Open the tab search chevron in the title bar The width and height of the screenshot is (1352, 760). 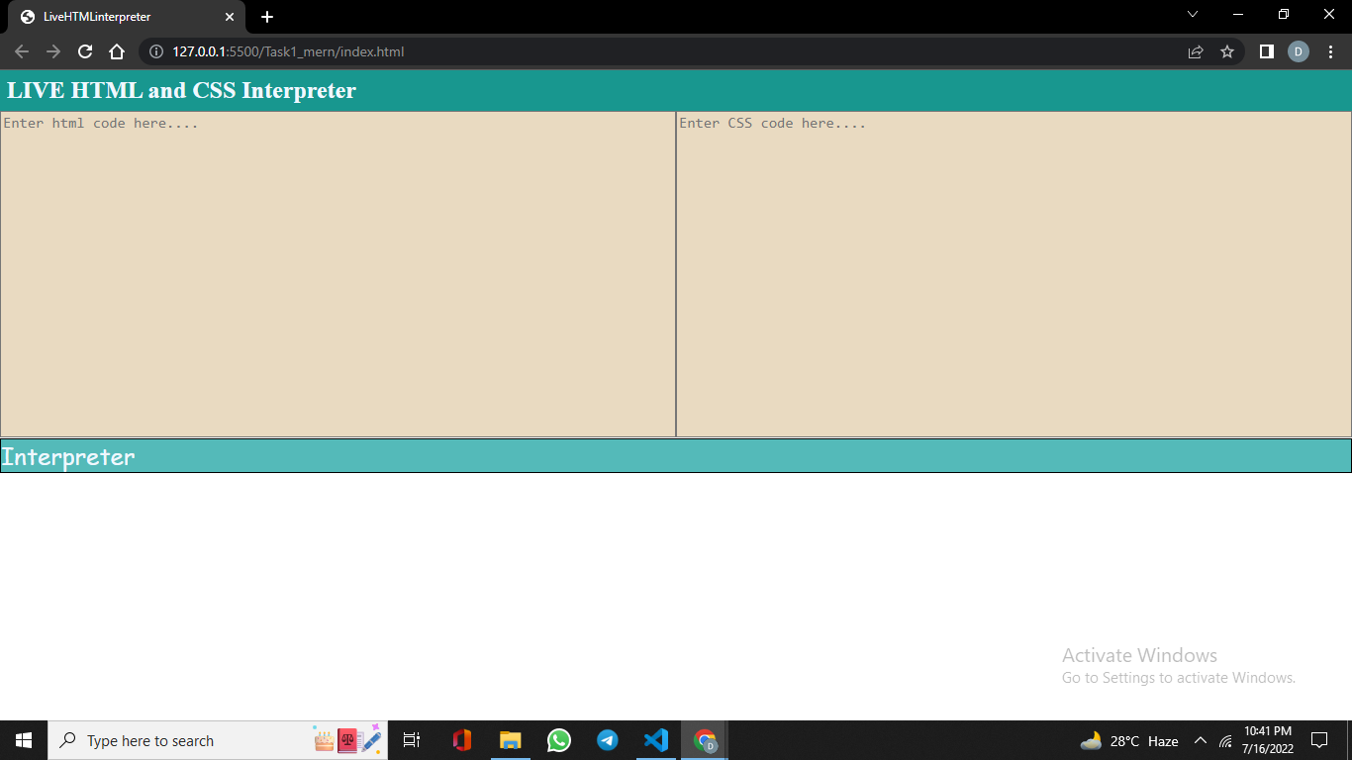point(1192,15)
